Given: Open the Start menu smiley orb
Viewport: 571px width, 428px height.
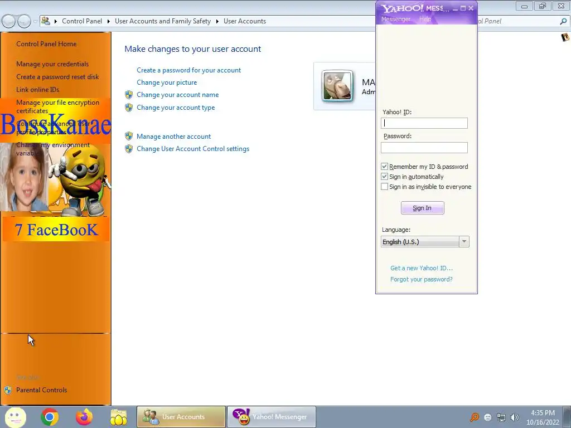Looking at the screenshot, I should 15,417.
